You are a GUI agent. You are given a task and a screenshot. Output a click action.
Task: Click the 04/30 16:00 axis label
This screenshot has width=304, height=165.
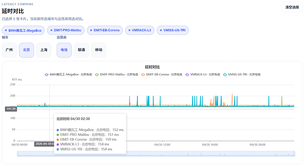(210, 145)
